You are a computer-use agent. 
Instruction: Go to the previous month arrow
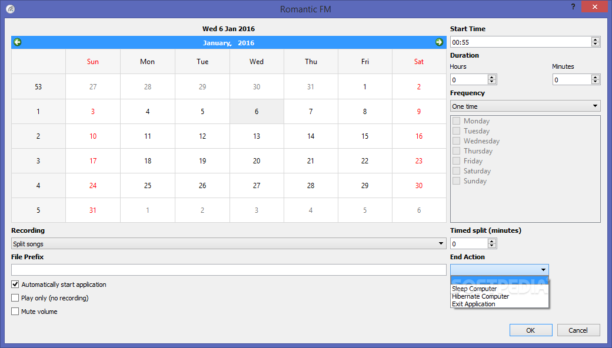coord(17,42)
